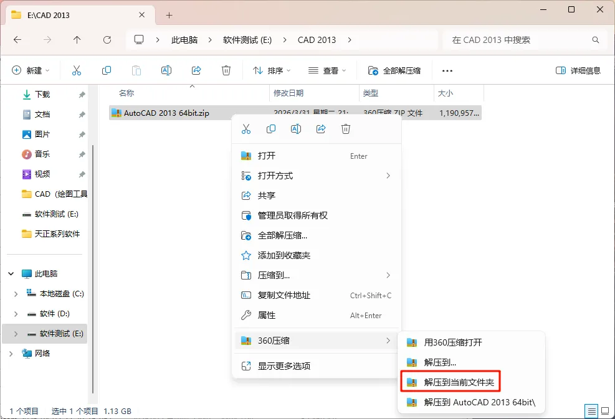
Task: Expand chevron after CAD 2013 breadcrumb
Action: click(350, 40)
